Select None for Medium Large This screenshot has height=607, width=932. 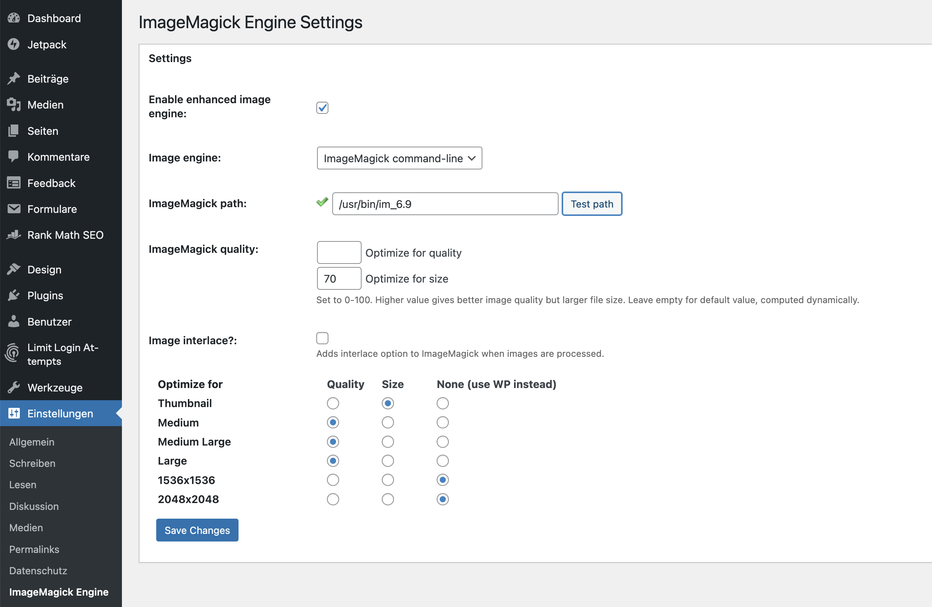tap(442, 441)
